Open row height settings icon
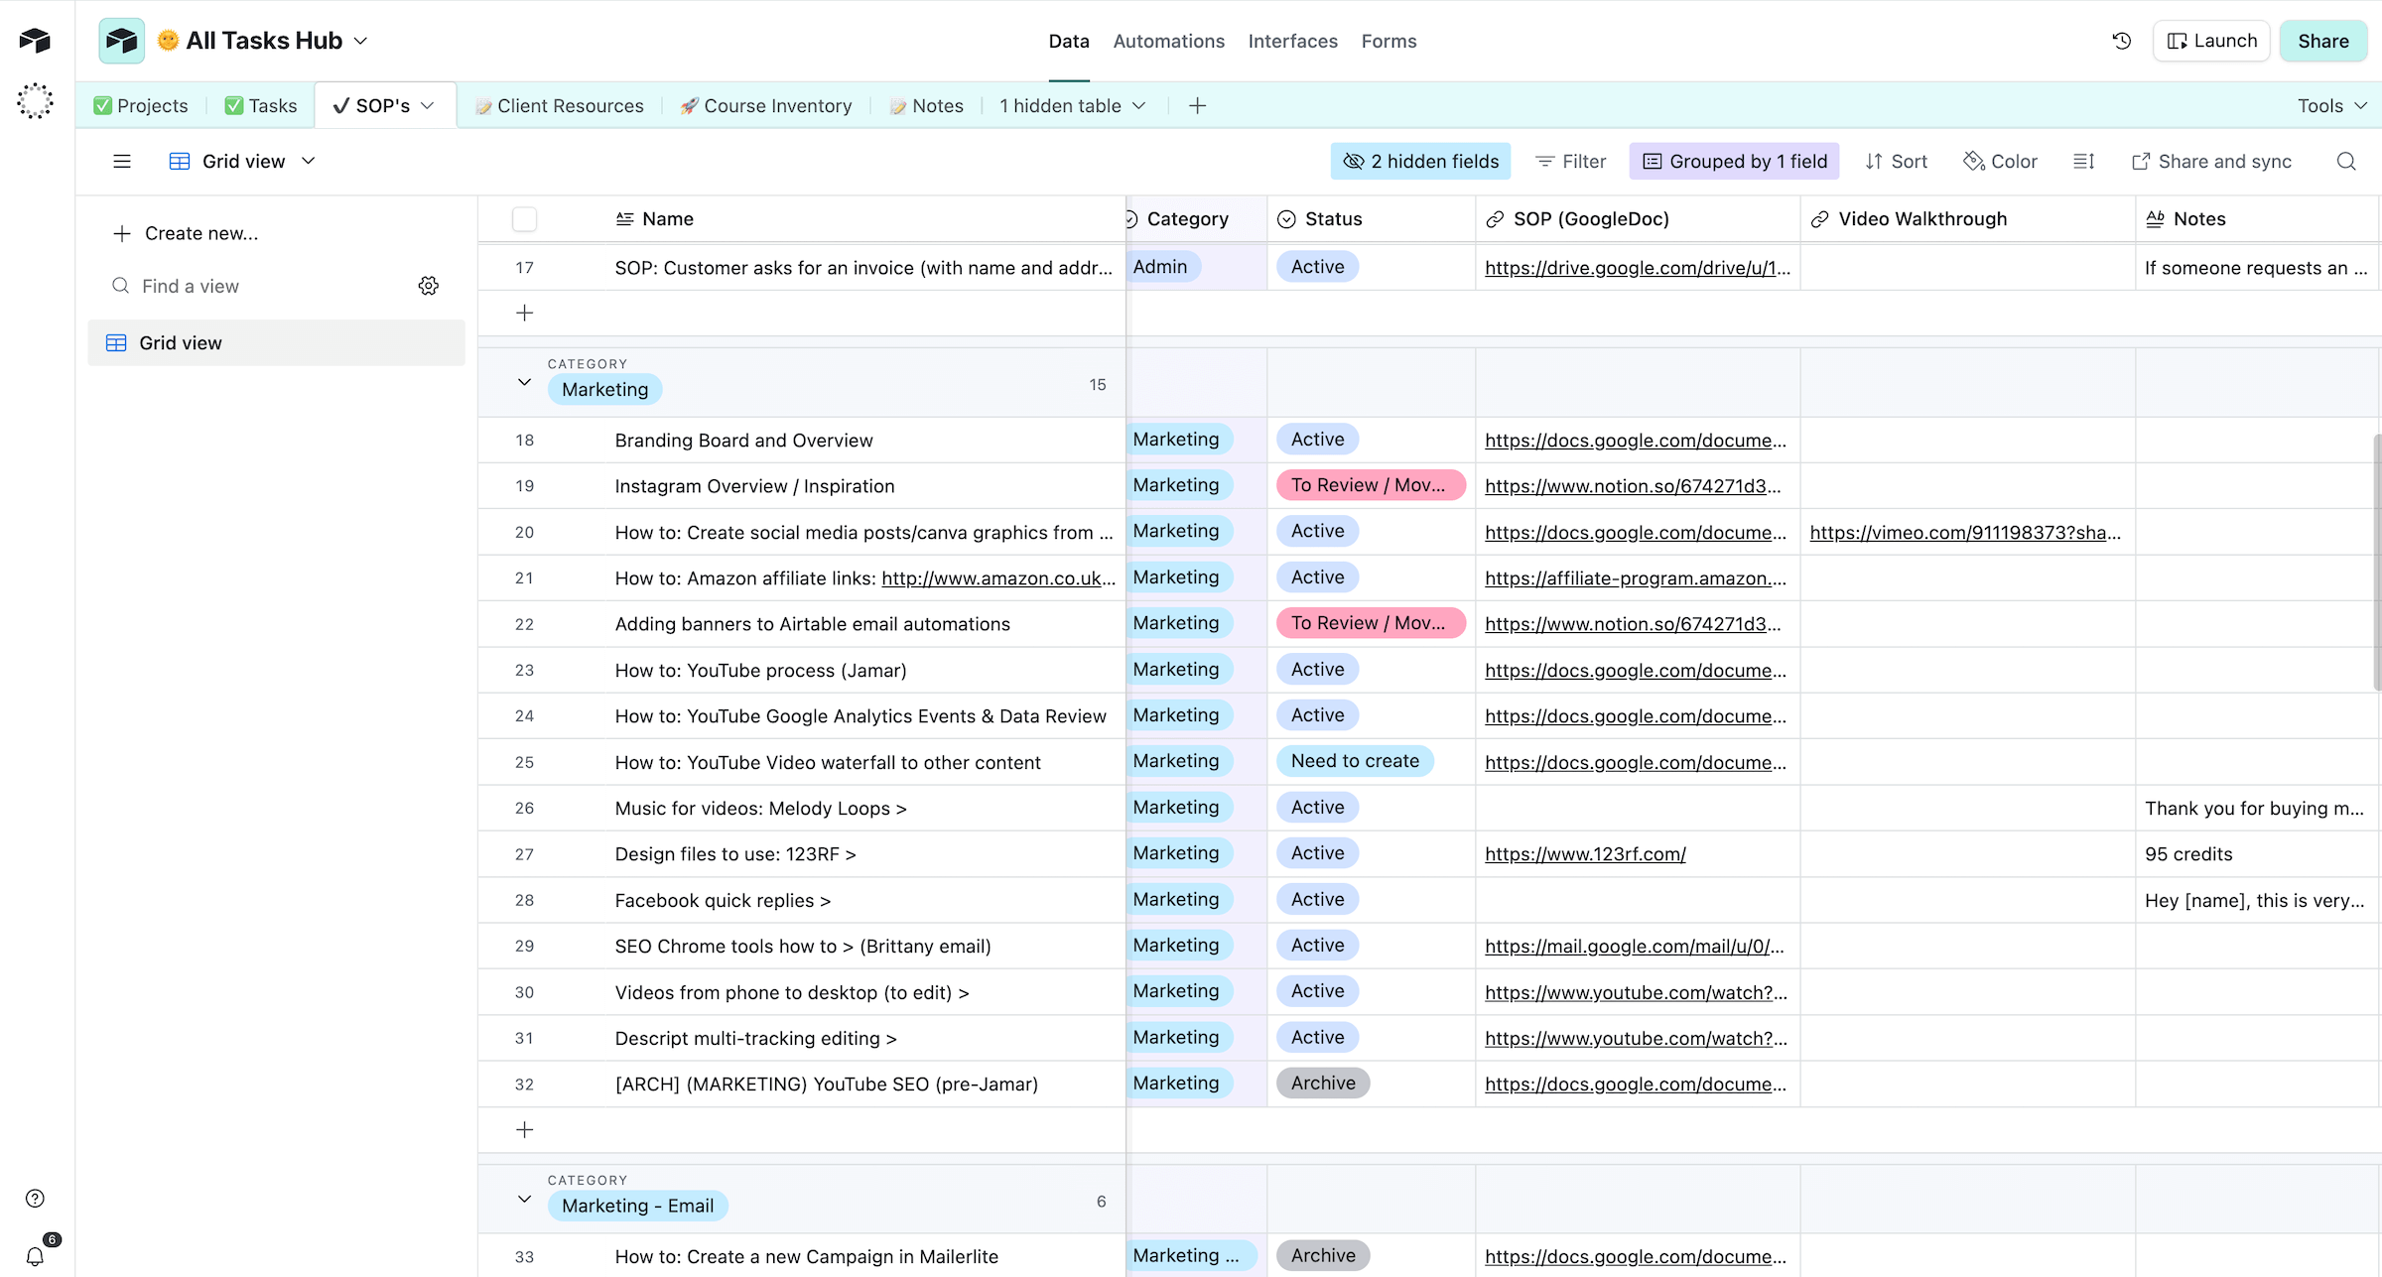Viewport: 2382px width, 1277px height. (x=2083, y=161)
